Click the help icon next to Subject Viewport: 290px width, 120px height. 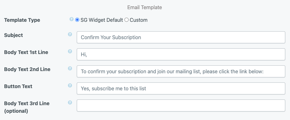[70, 34]
